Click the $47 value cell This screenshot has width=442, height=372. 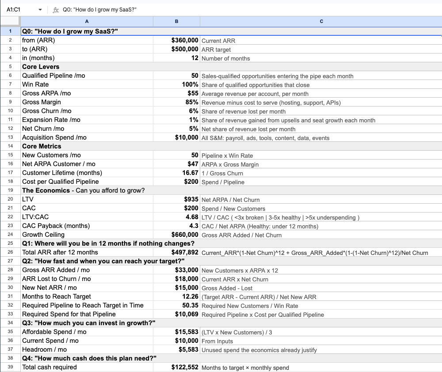tap(176, 164)
